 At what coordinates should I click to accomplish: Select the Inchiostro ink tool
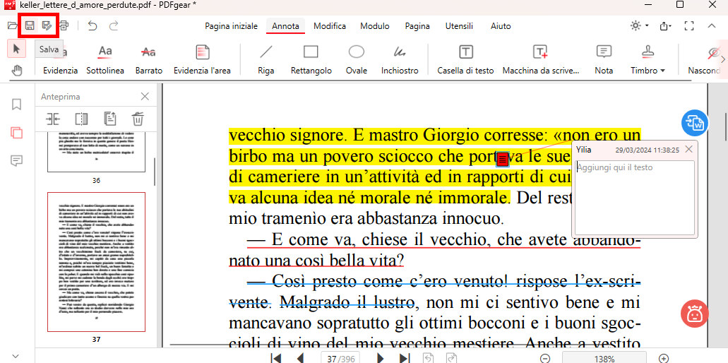coord(399,59)
